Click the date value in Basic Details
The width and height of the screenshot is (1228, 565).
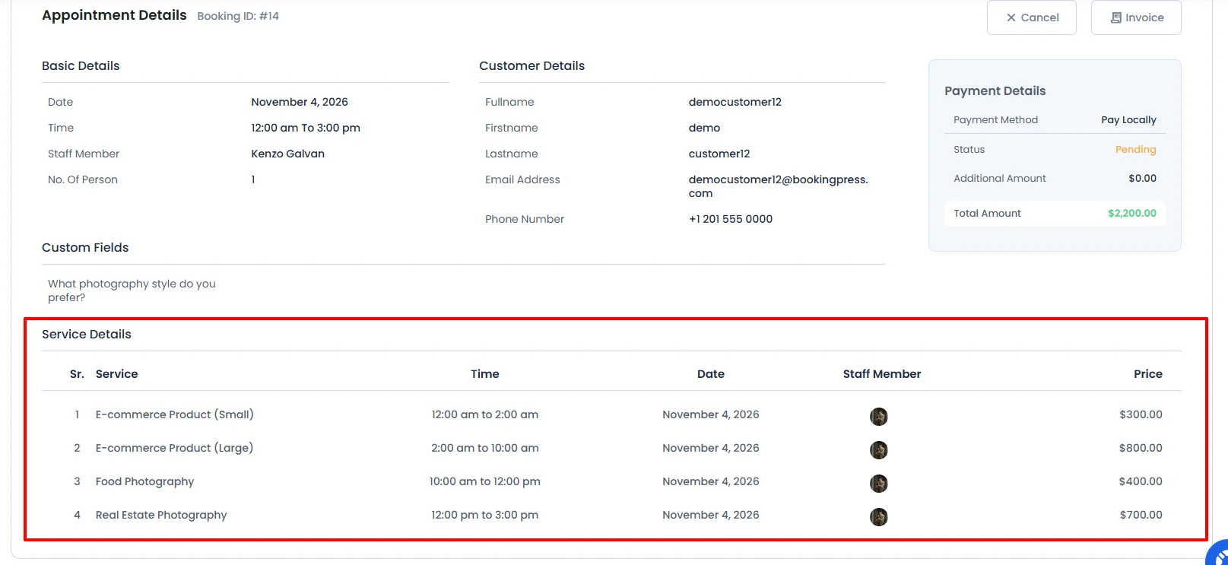coord(300,102)
